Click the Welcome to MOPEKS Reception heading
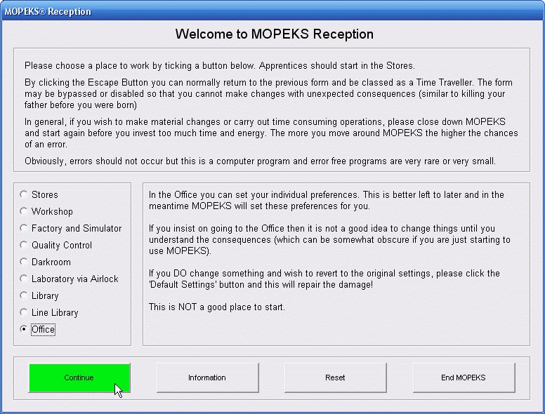The width and height of the screenshot is (545, 414). [x=274, y=34]
